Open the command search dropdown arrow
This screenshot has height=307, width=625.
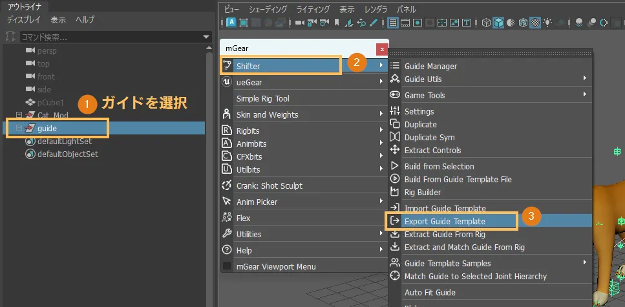click(x=206, y=37)
